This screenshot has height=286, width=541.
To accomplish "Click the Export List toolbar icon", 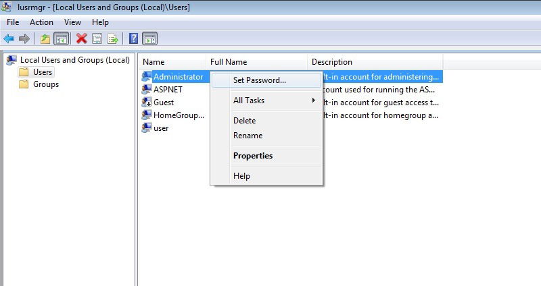I will [113, 38].
